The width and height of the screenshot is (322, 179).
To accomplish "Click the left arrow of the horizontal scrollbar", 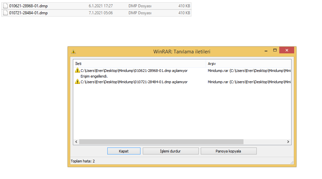I will [x=77, y=142].
